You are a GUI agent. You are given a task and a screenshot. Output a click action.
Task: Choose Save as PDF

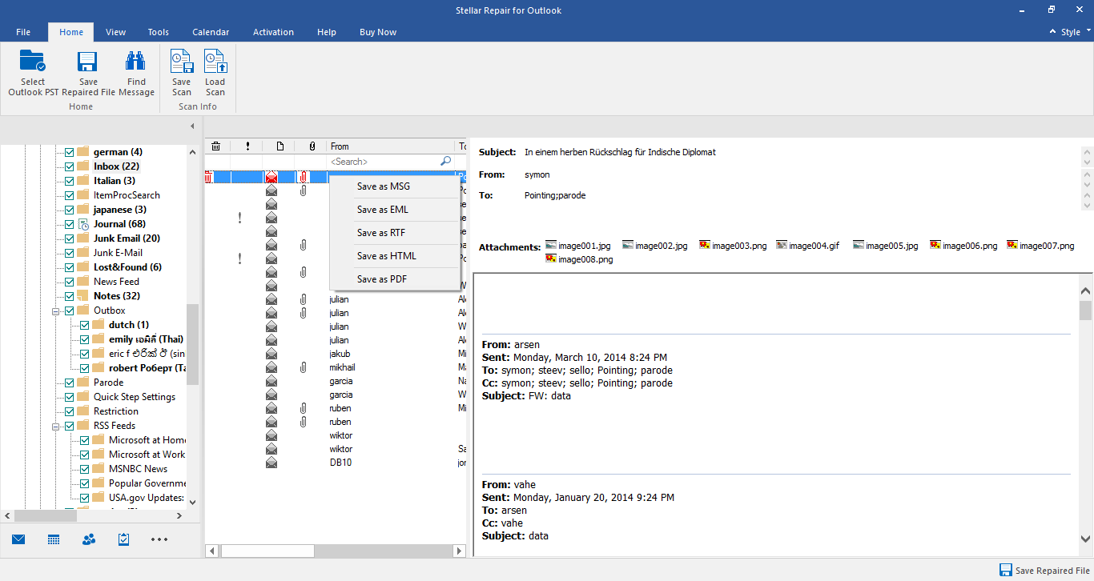tap(395, 279)
